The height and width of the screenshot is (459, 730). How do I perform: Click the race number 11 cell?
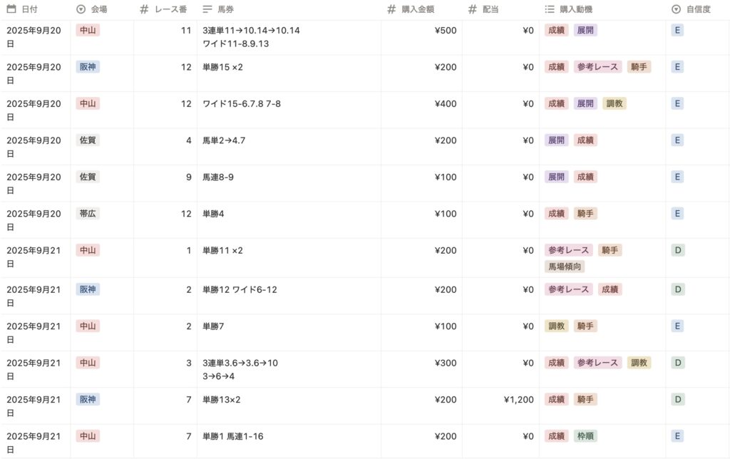(186, 31)
